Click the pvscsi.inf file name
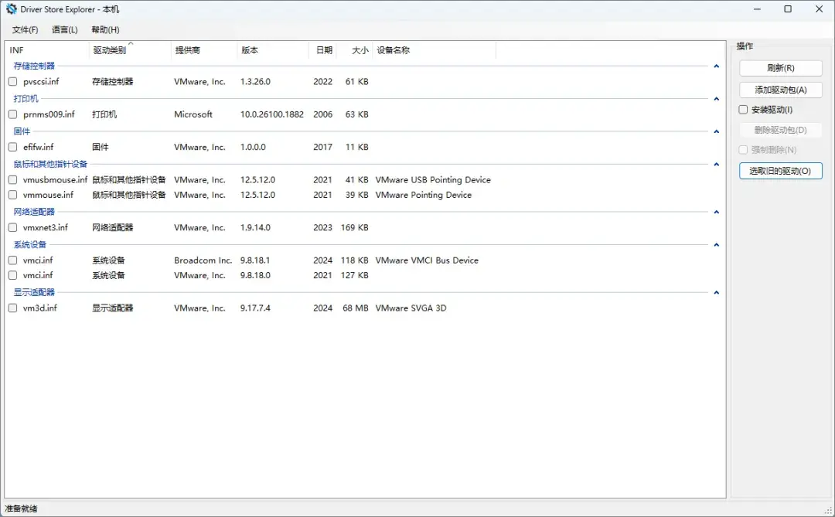 coord(41,81)
